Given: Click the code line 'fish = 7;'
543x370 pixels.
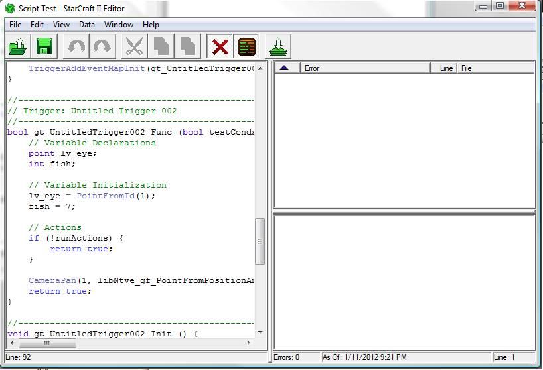Looking at the screenshot, I should (x=52, y=206).
